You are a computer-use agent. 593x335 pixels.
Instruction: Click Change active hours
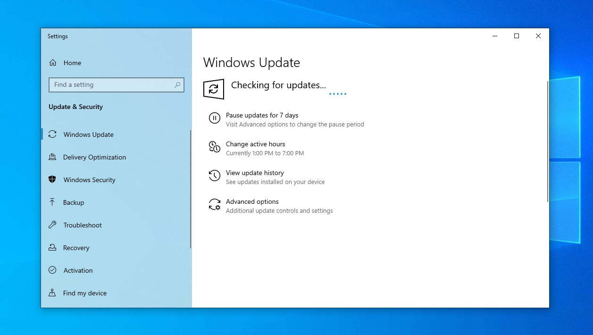(x=255, y=144)
